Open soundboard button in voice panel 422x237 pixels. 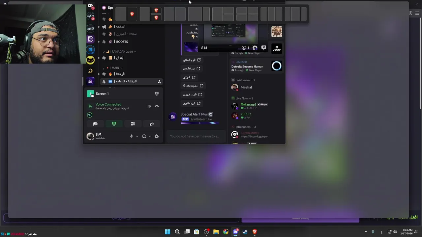(152, 124)
